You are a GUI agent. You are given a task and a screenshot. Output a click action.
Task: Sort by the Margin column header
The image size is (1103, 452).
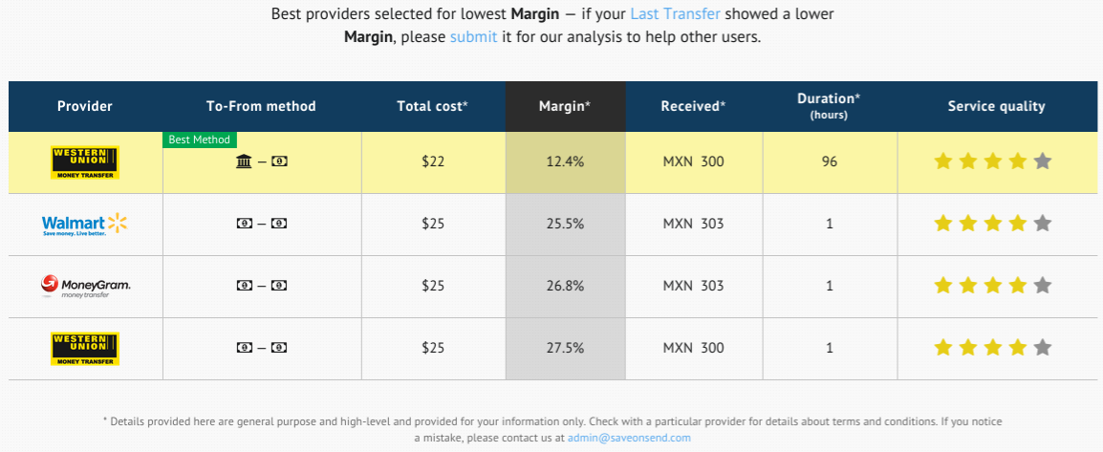[x=565, y=106]
